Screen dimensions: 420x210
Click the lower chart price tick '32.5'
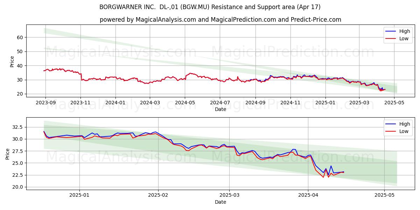tap(17, 127)
